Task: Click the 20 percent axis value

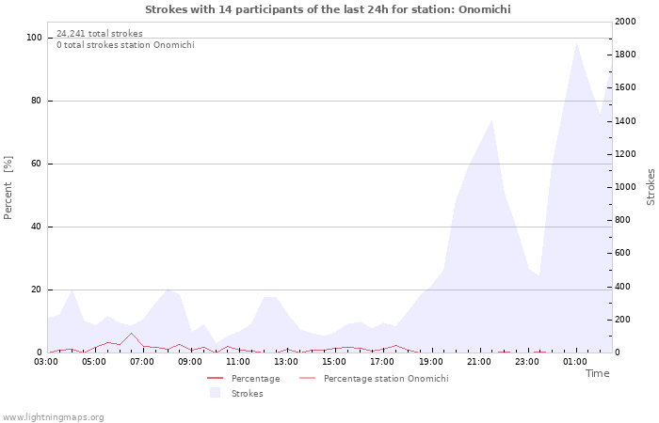Action: coord(36,290)
